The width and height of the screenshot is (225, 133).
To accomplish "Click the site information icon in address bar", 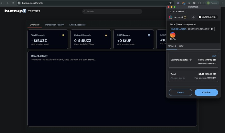I will pos(19,3).
